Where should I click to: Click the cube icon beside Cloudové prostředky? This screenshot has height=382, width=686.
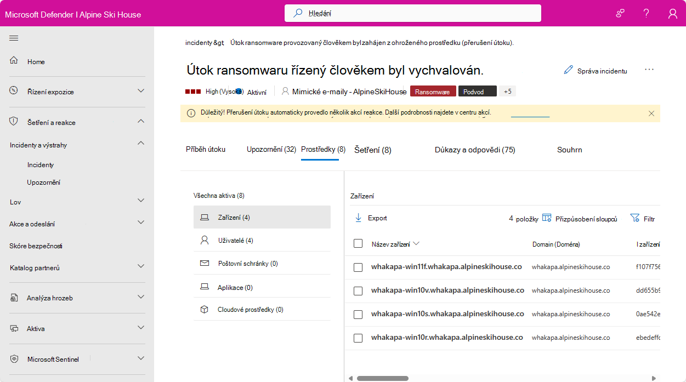[x=205, y=310]
